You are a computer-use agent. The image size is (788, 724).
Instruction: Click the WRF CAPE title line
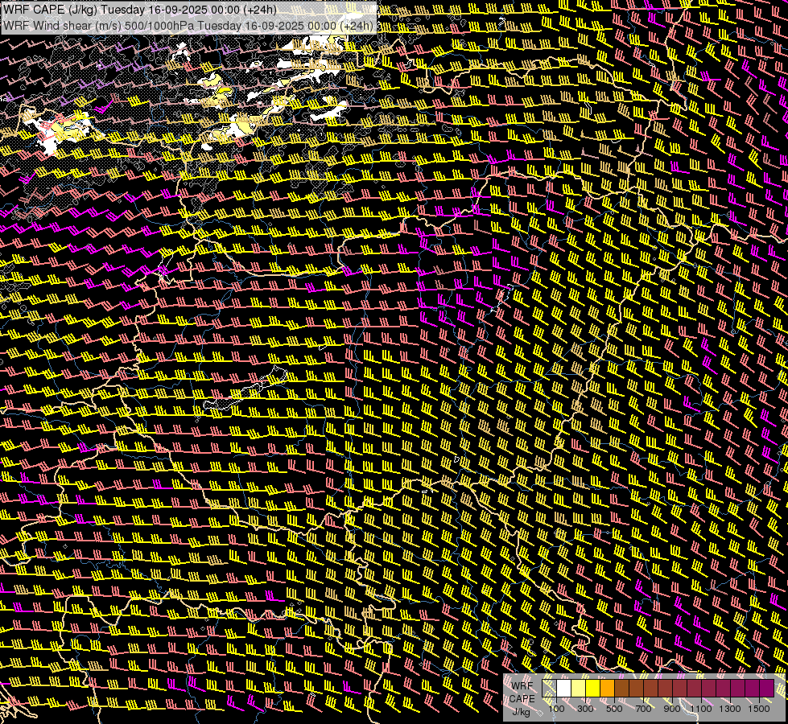coord(140,10)
